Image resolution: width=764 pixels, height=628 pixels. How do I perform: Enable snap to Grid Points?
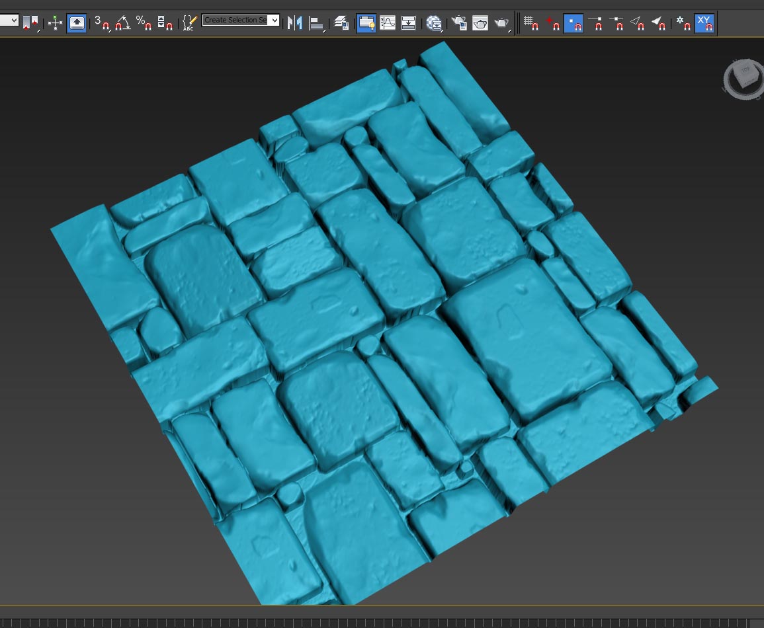pos(531,23)
